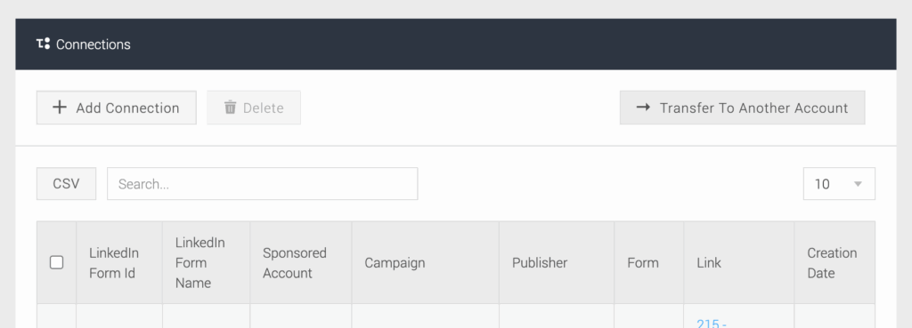Export table using the CSV button
Image resolution: width=912 pixels, height=328 pixels.
tap(66, 183)
